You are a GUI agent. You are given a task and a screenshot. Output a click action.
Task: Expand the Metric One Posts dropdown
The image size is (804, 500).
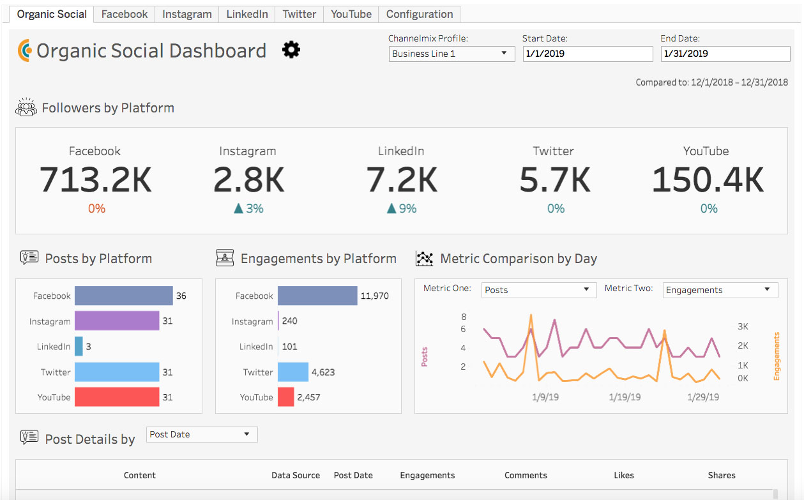(x=538, y=290)
